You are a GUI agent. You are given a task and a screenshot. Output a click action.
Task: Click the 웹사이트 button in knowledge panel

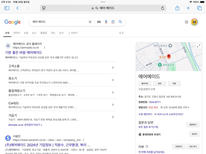(x=145, y=84)
